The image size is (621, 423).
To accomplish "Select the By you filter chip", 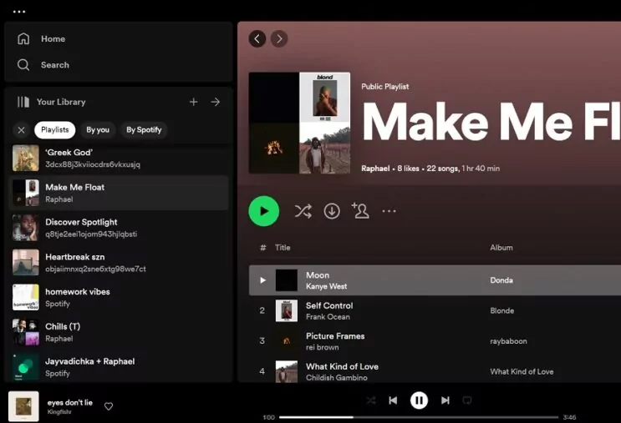I will pos(98,130).
